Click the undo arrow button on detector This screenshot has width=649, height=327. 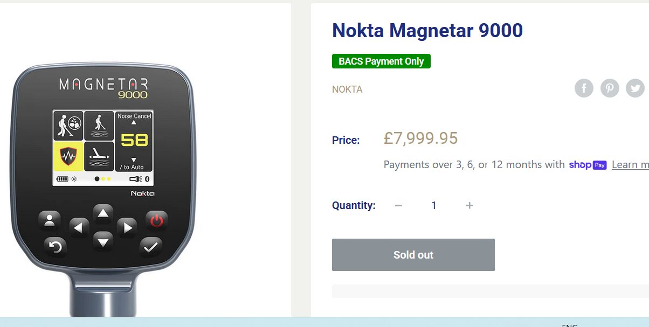(55, 247)
